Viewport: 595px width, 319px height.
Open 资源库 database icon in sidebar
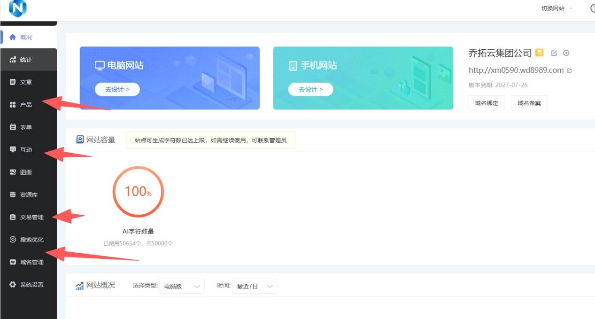click(x=13, y=195)
